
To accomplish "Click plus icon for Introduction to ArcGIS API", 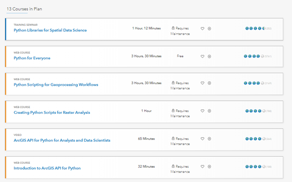I will (x=210, y=166).
